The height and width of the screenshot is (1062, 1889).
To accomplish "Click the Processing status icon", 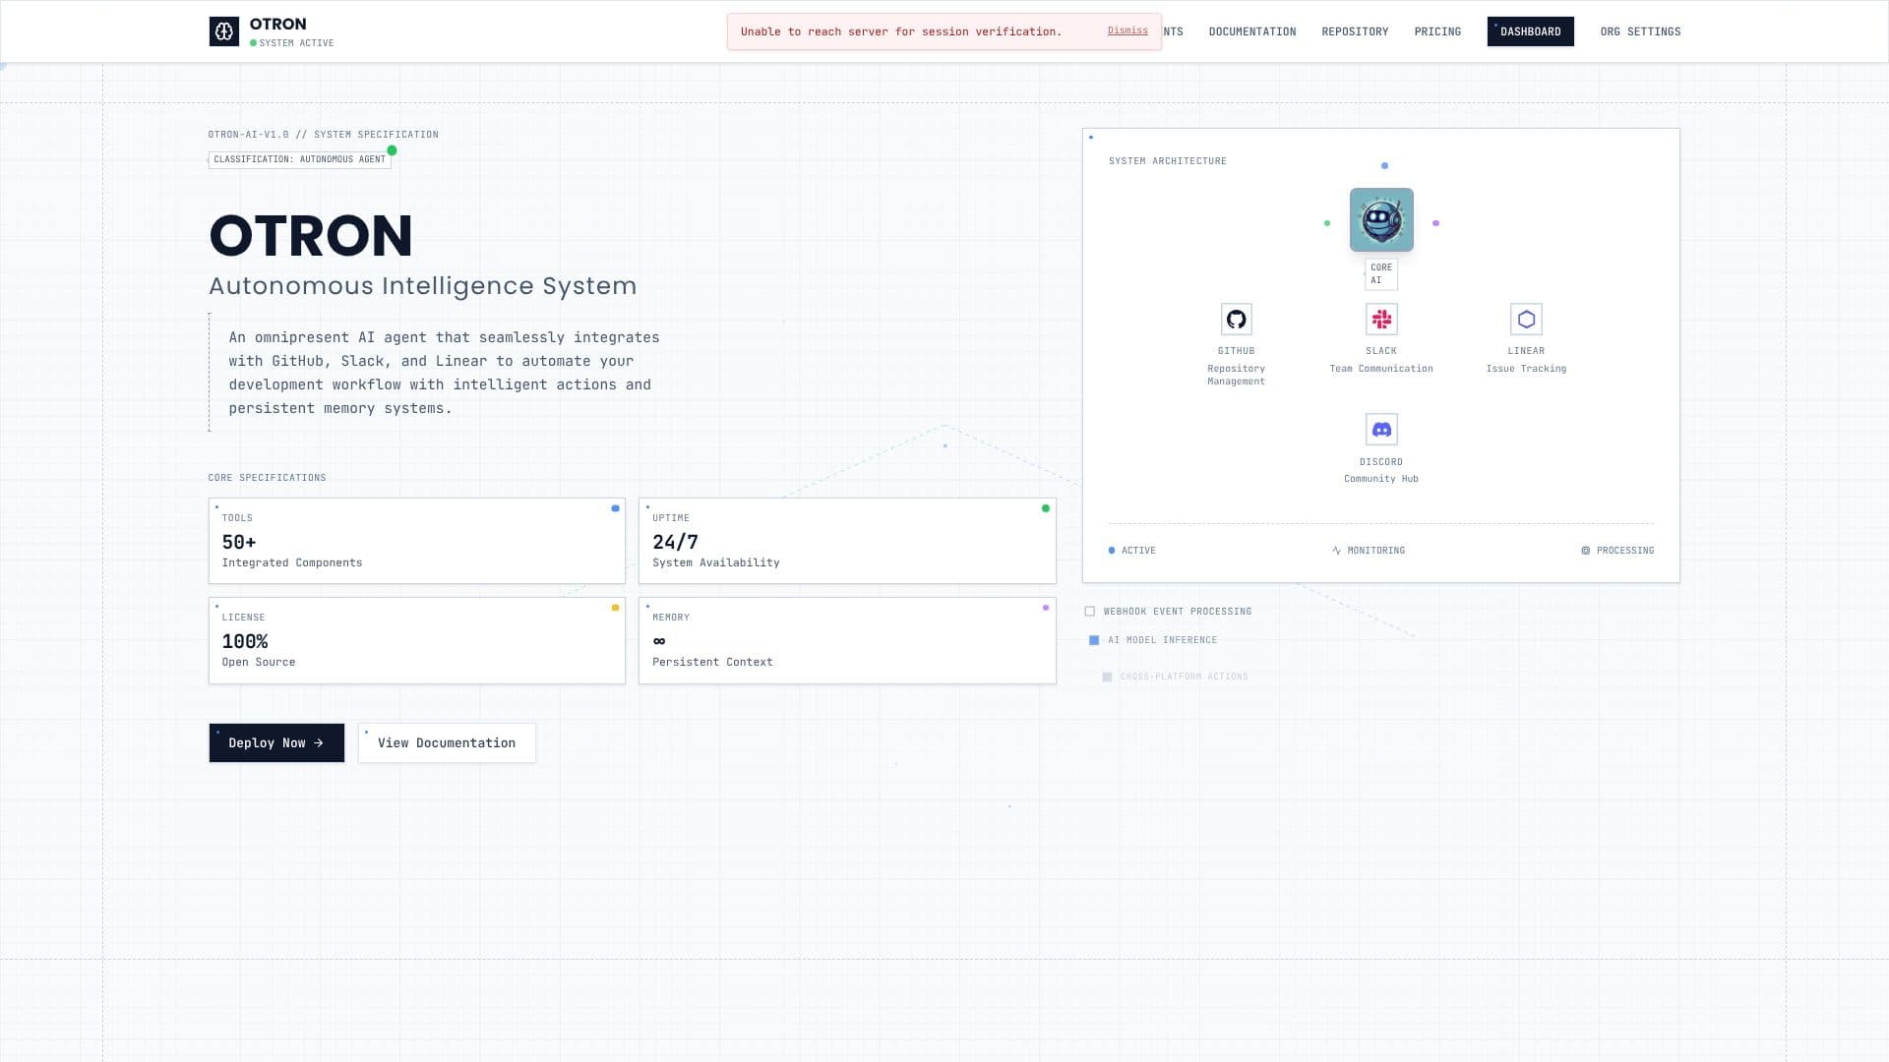I will (x=1585, y=551).
